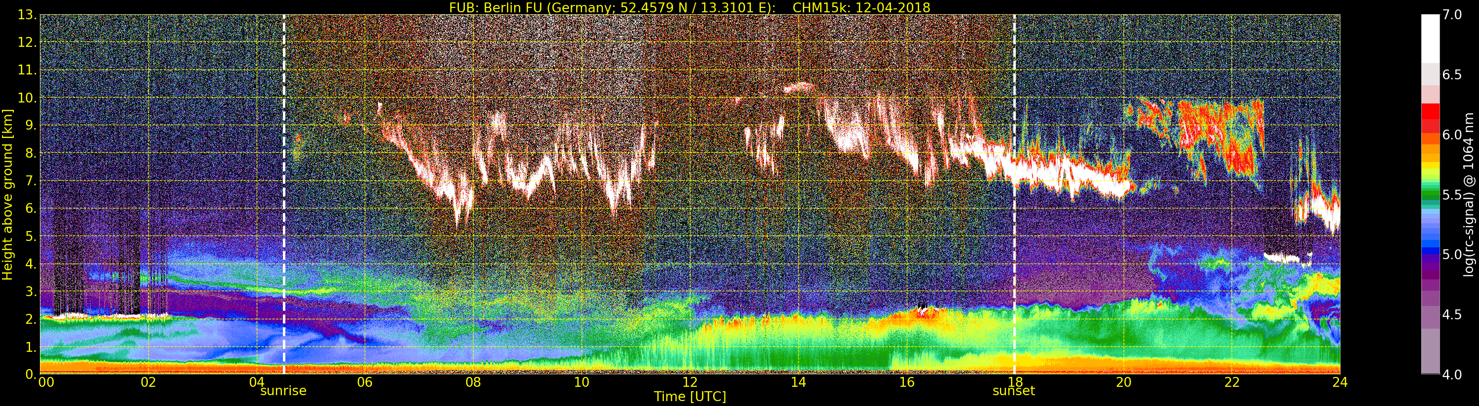The height and width of the screenshot is (406, 1479).
Task: Select the colorbar tick value "6.5"
Action: 1452,75
